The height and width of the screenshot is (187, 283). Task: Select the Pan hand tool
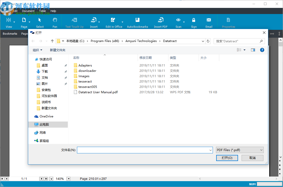(x=55, y=22)
